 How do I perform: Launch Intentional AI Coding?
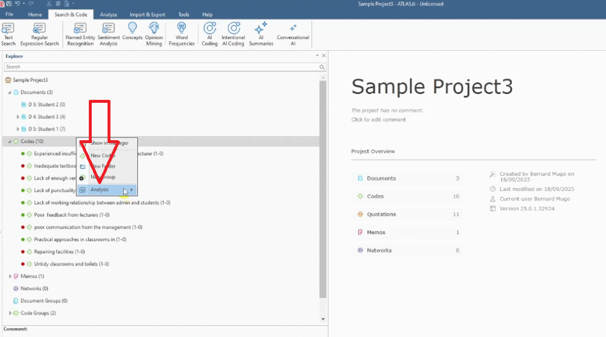233,34
